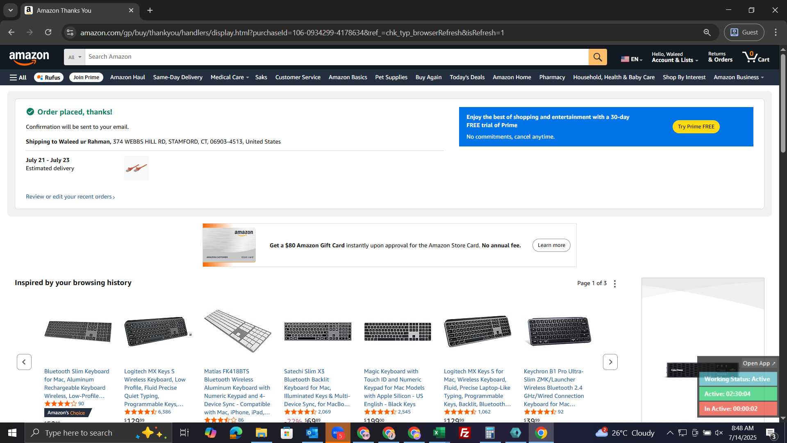The height and width of the screenshot is (443, 787).
Task: Open the Copilot icon on the taskbar
Action: pyautogui.click(x=211, y=433)
